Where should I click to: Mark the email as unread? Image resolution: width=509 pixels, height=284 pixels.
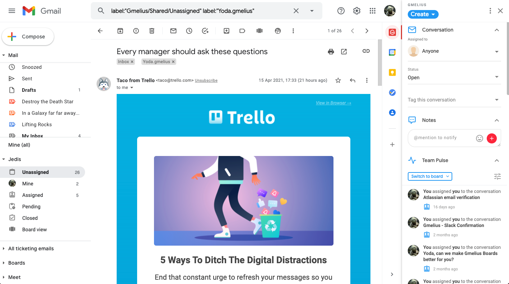coord(173,31)
